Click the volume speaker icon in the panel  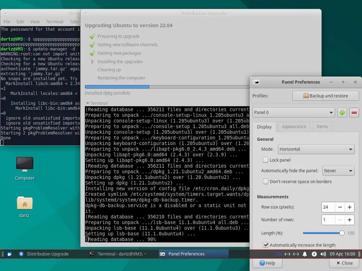point(323,254)
